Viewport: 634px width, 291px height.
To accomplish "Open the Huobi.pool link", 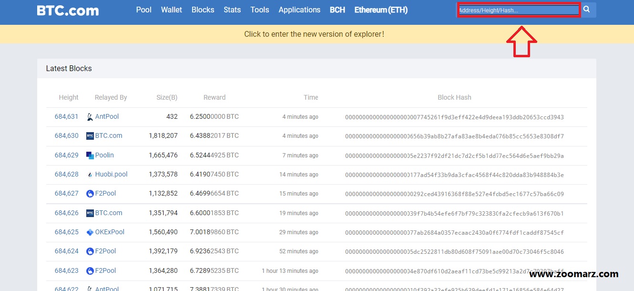I will click(111, 174).
